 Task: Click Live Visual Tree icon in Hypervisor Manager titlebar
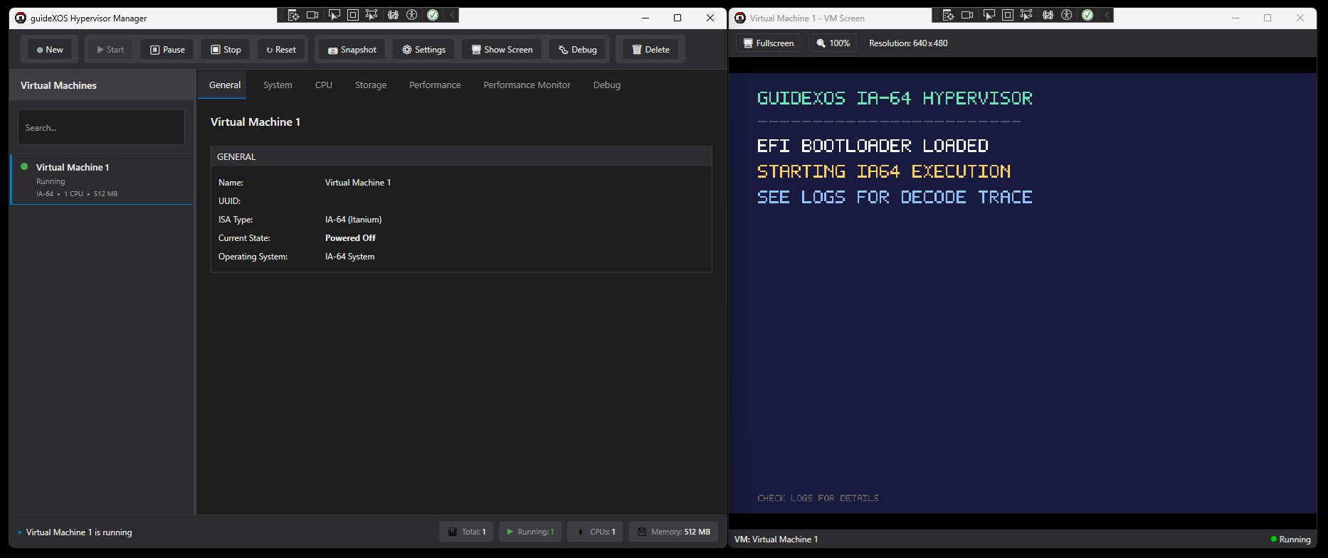point(293,15)
